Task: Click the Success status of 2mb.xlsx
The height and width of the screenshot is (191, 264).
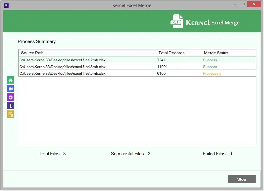Action: pos(210,60)
